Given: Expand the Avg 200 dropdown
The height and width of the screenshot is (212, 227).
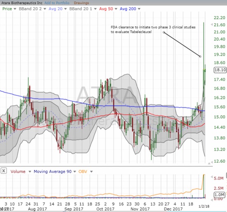Looking at the screenshot, I should tap(139, 9).
